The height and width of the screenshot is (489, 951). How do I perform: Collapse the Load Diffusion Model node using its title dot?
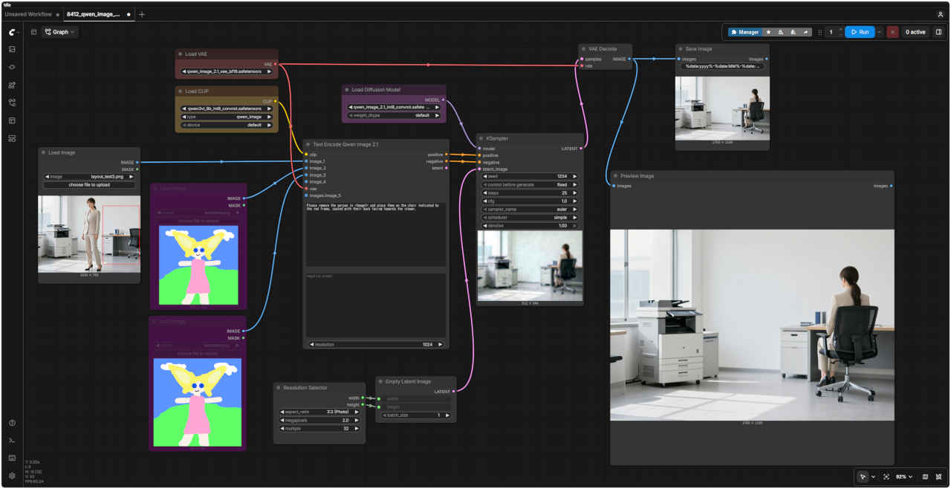coord(347,90)
